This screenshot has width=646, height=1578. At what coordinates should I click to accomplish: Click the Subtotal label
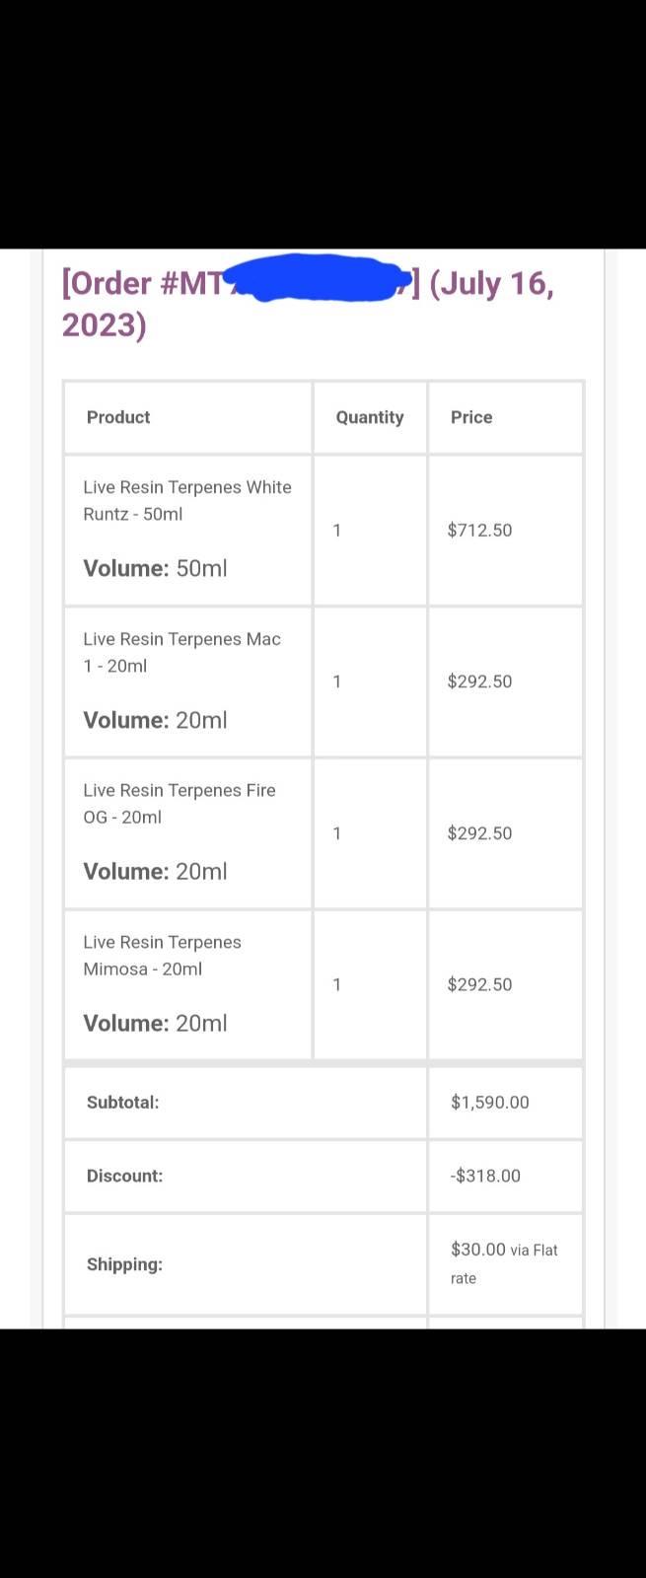(x=122, y=1103)
